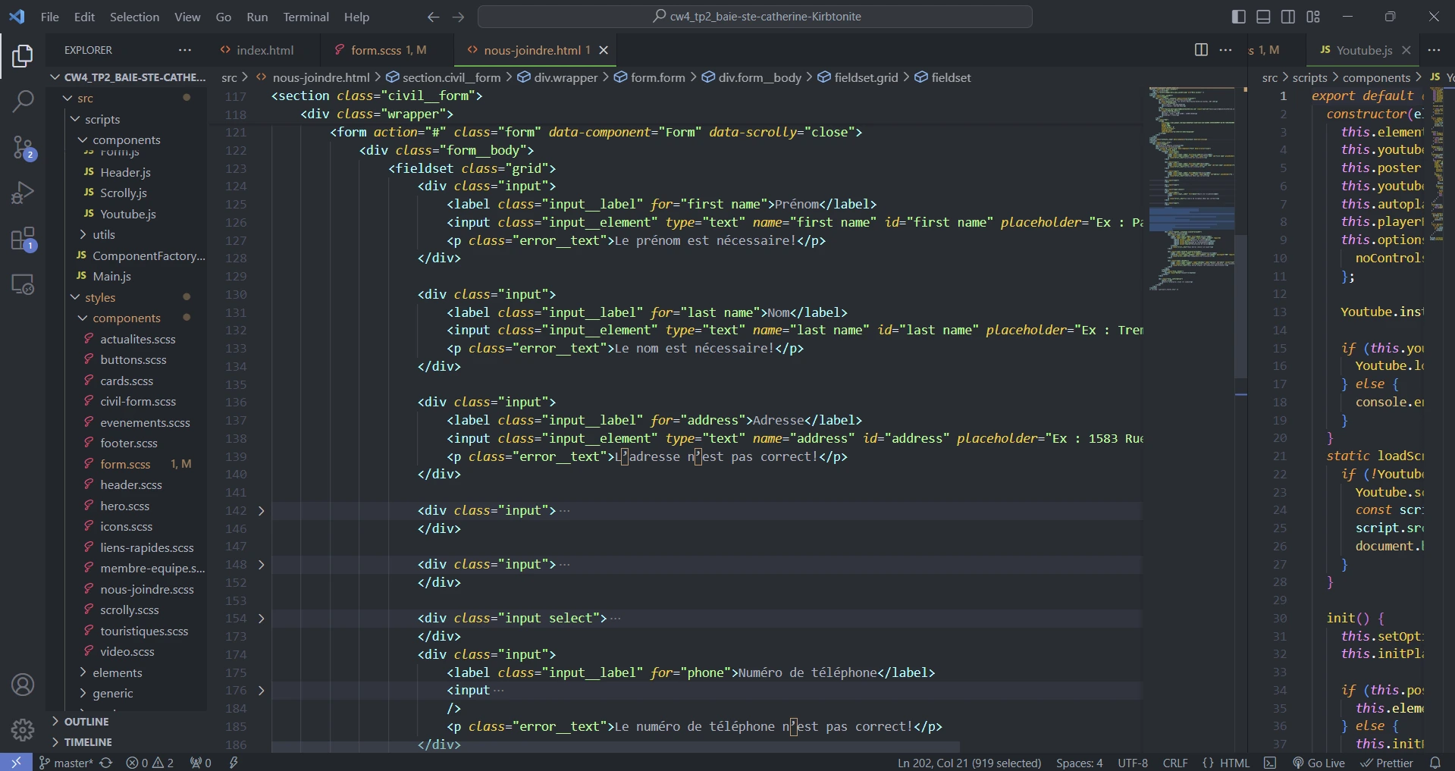Go back in navigation history

coord(433,17)
